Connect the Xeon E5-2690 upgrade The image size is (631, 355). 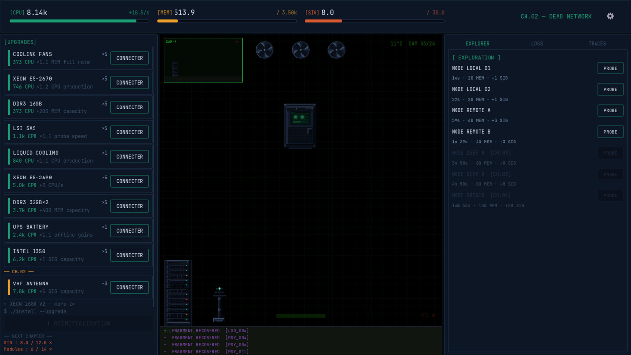(x=130, y=181)
